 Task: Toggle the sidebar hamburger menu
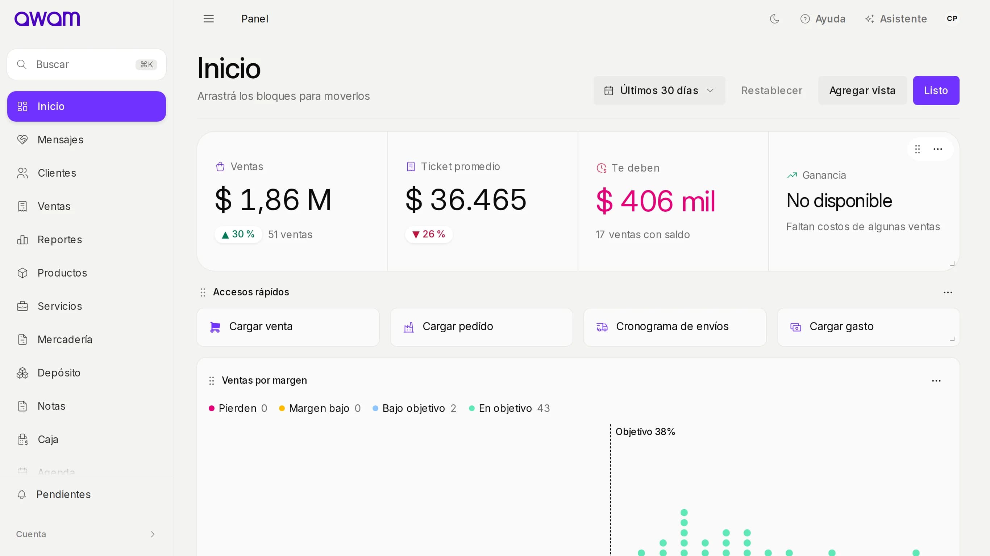click(x=209, y=19)
